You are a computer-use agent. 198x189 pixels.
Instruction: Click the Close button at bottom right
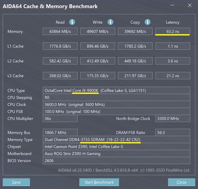click(x=181, y=182)
